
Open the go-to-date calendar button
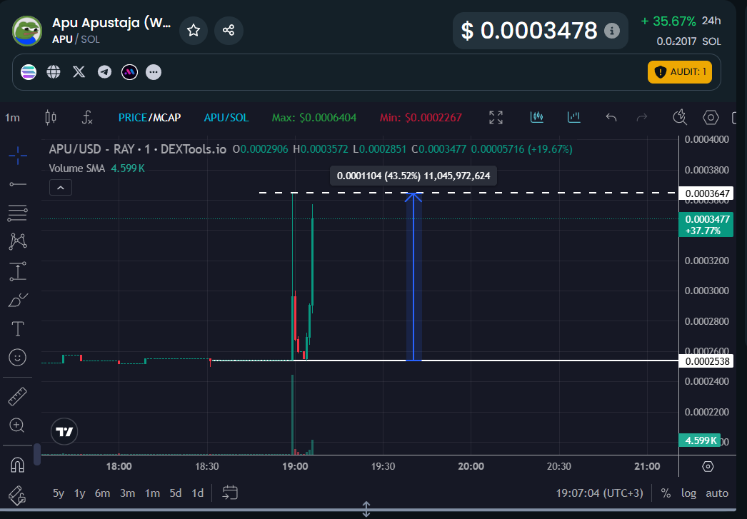click(x=230, y=493)
